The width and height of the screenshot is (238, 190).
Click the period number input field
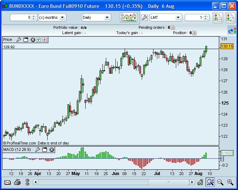click(21, 18)
